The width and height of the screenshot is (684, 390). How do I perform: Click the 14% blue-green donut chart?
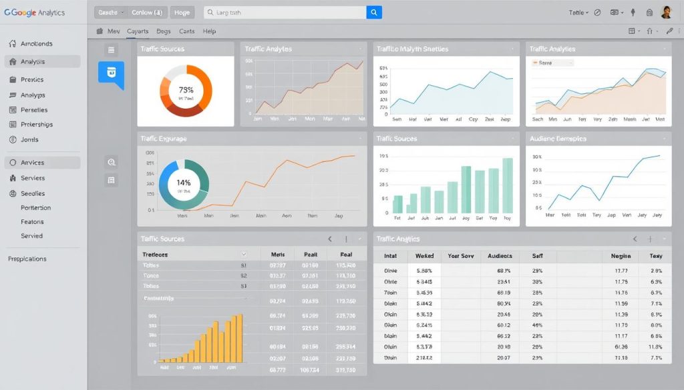pyautogui.click(x=184, y=184)
